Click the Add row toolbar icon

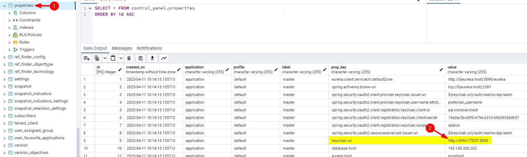click(87, 58)
